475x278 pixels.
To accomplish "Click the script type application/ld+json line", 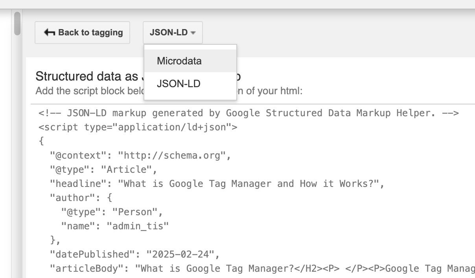I will (138, 127).
